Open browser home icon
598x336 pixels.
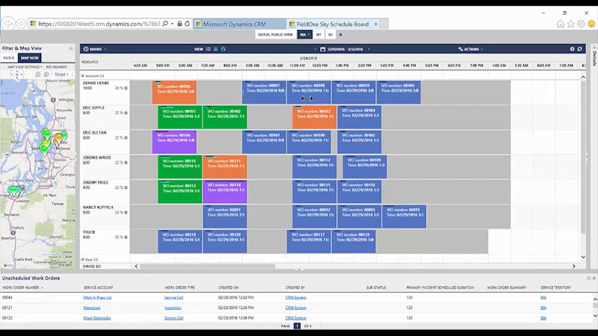(x=560, y=24)
